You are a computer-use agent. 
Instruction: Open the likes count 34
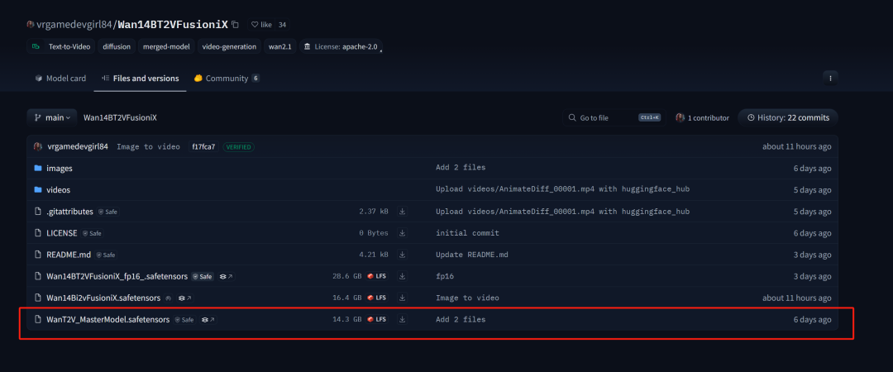tap(283, 25)
